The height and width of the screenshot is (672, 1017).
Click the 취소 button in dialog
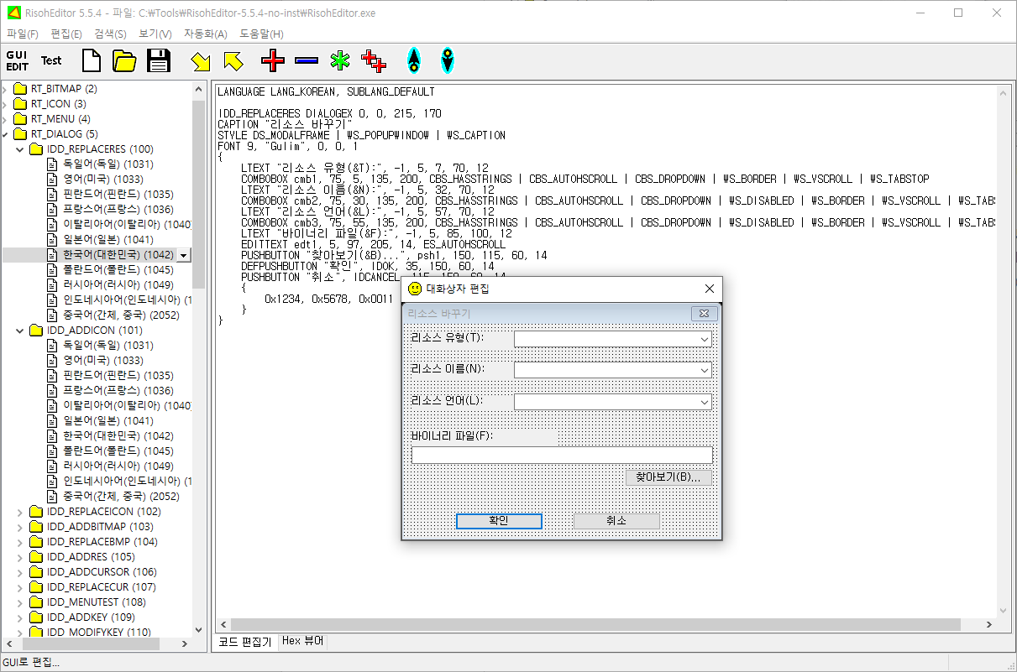tap(616, 521)
